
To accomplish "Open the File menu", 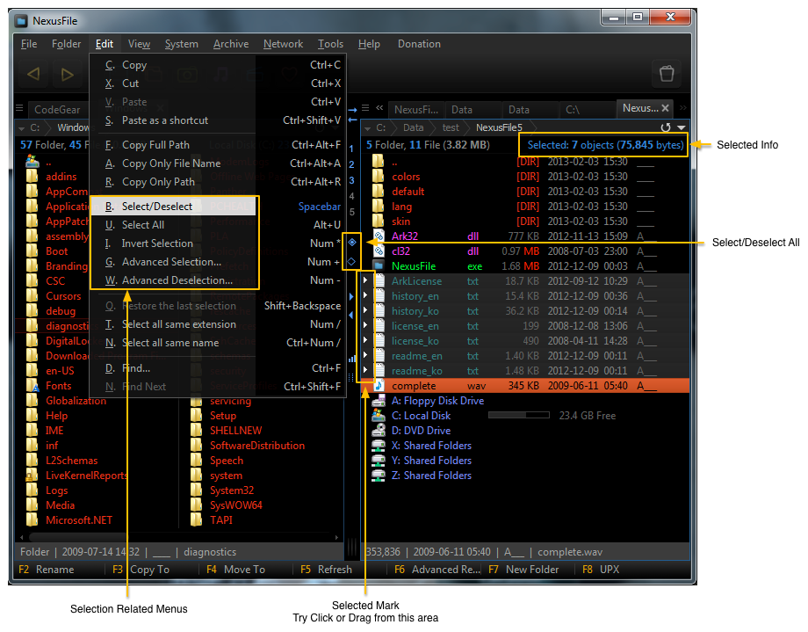I will [29, 44].
